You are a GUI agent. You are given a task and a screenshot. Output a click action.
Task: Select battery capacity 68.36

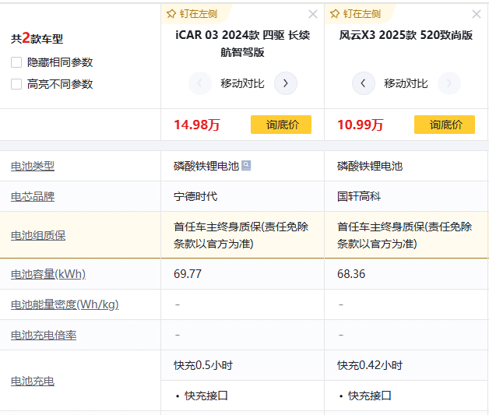pos(351,274)
